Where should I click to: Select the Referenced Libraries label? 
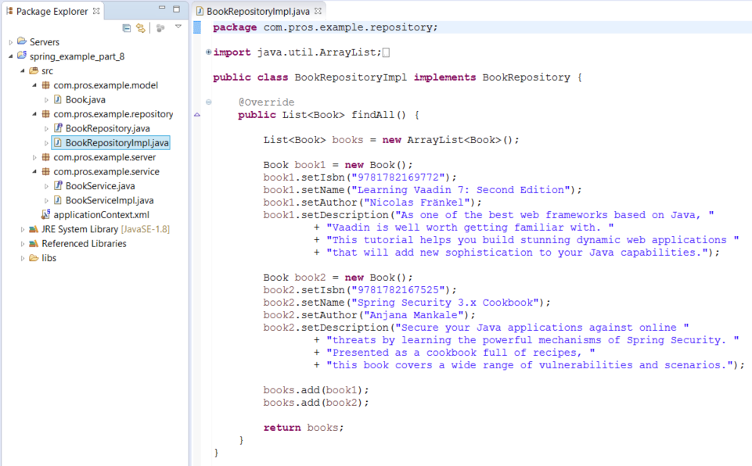[x=84, y=243]
